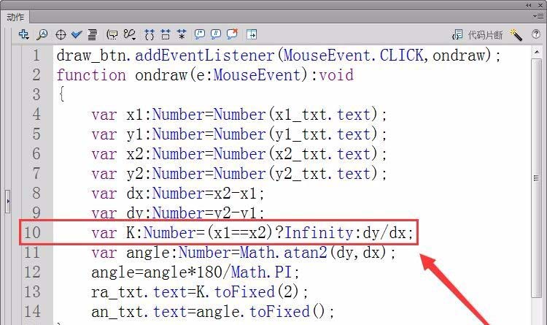Click 'addEventListener' in line 1
The width and height of the screenshot is (547, 325).
point(205,56)
